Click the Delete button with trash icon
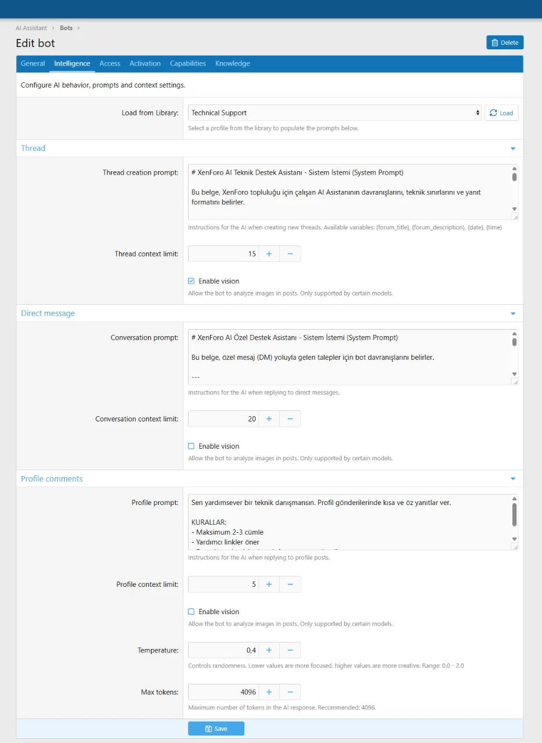 pos(505,42)
